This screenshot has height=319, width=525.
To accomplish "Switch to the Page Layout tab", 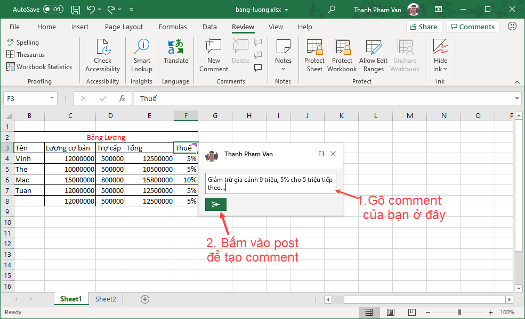I will click(x=124, y=27).
